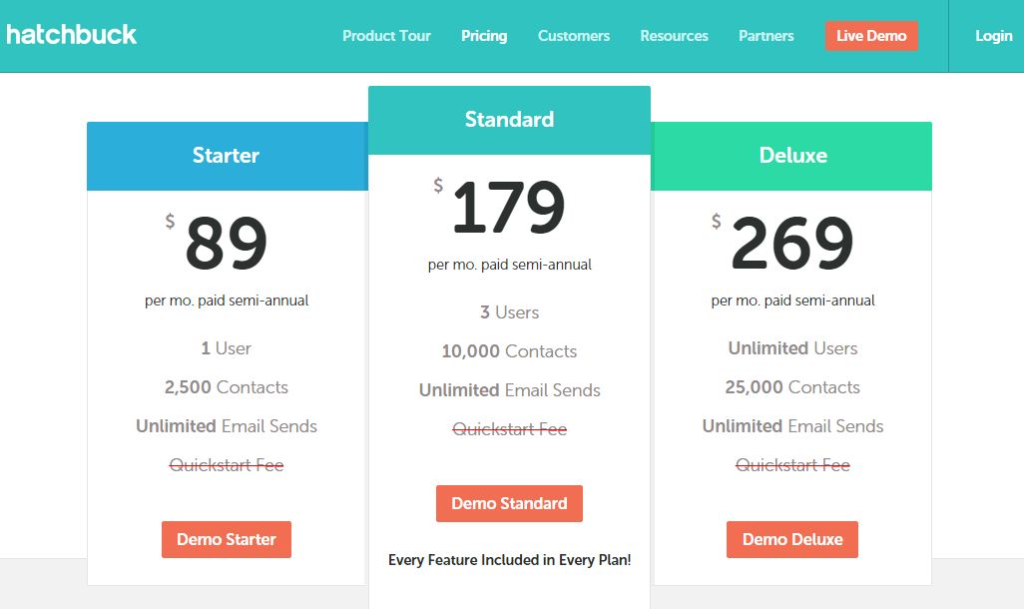
Task: Click the Starter Quickstart Fee strikethrough text
Action: (227, 464)
